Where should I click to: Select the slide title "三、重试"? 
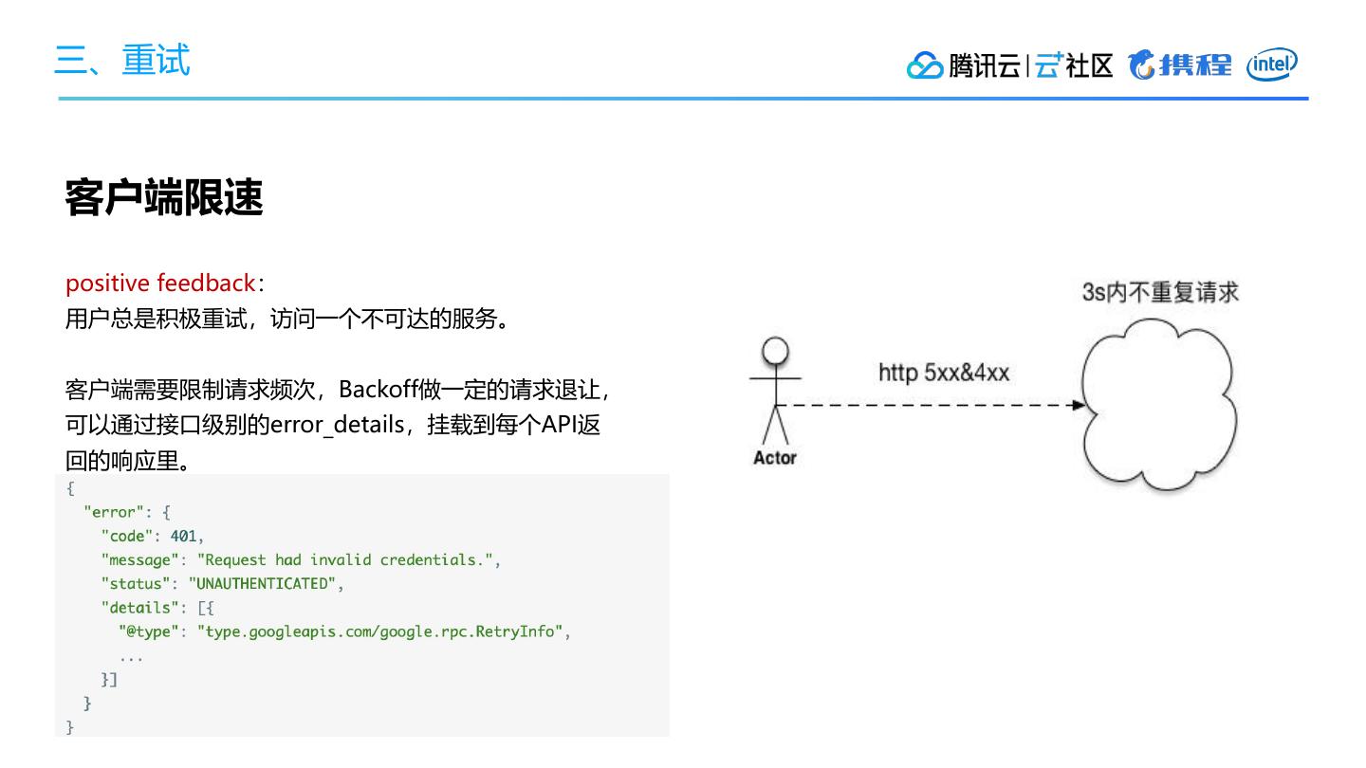click(x=122, y=59)
